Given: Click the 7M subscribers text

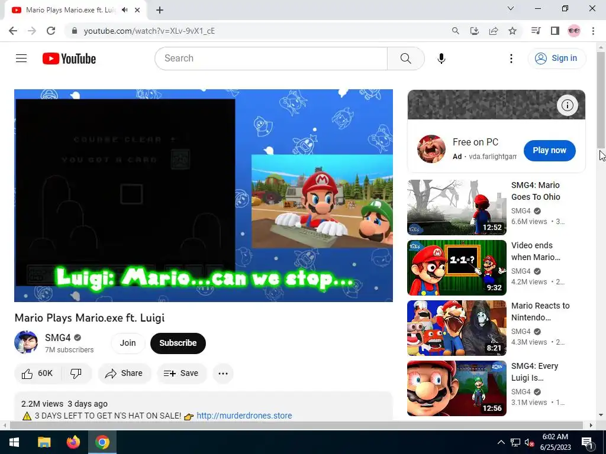Looking at the screenshot, I should (69, 350).
